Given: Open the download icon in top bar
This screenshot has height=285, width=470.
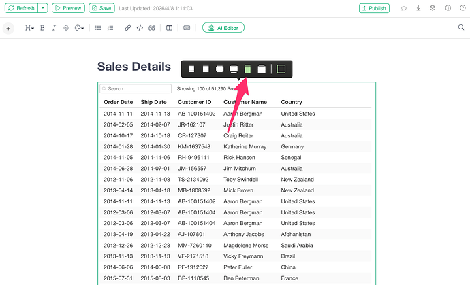Looking at the screenshot, I should (x=418, y=8).
